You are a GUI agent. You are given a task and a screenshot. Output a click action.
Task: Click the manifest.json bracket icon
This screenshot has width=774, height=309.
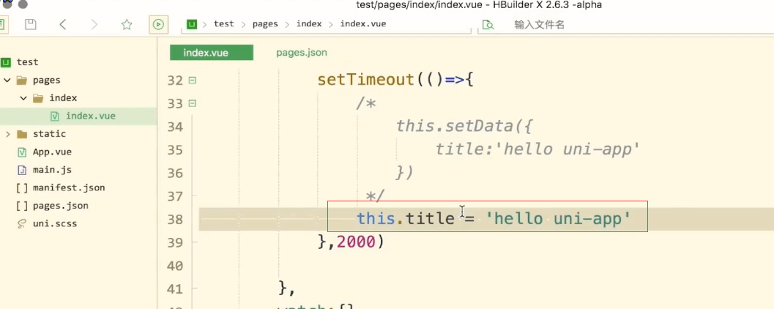tap(22, 188)
